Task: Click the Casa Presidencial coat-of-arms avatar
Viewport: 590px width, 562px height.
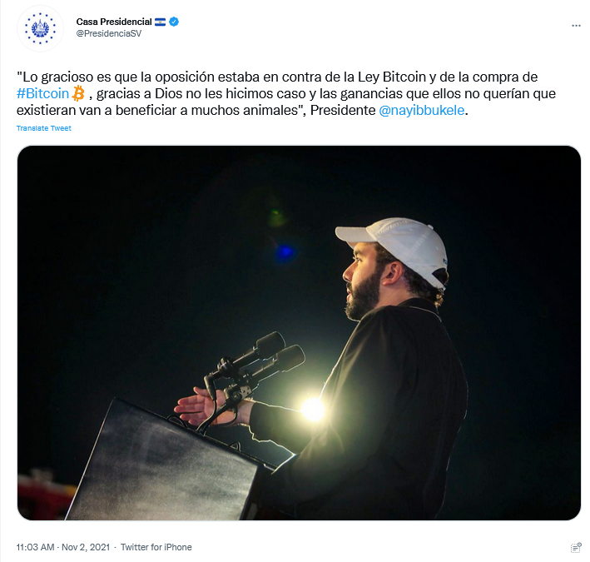Action: click(x=40, y=28)
